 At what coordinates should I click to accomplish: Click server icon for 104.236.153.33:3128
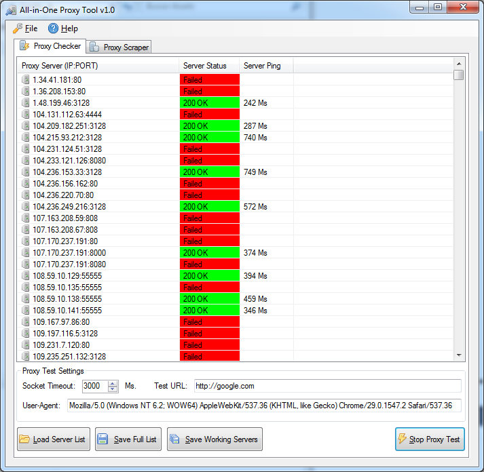coord(26,172)
